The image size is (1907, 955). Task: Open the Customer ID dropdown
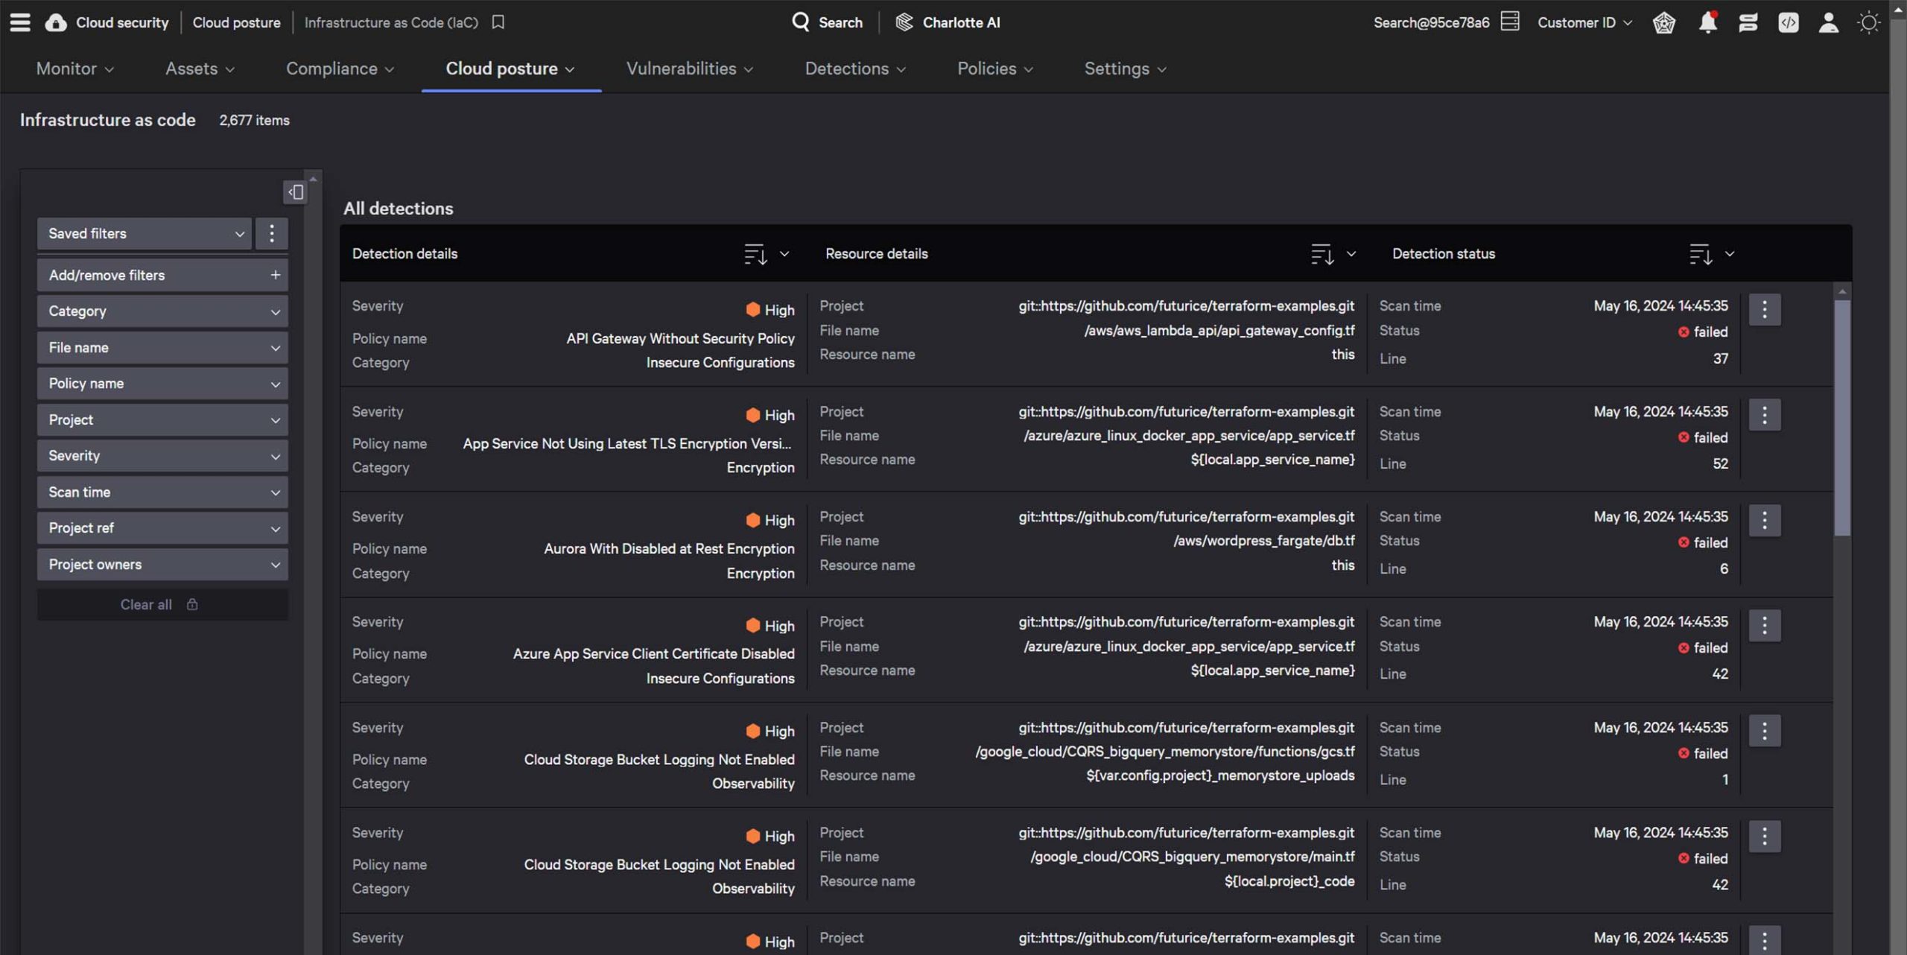[1584, 22]
